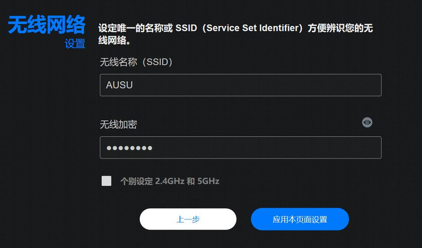Screen dimensions: 422x248
Task: Go back with the 上一步 button
Action: pyautogui.click(x=188, y=219)
